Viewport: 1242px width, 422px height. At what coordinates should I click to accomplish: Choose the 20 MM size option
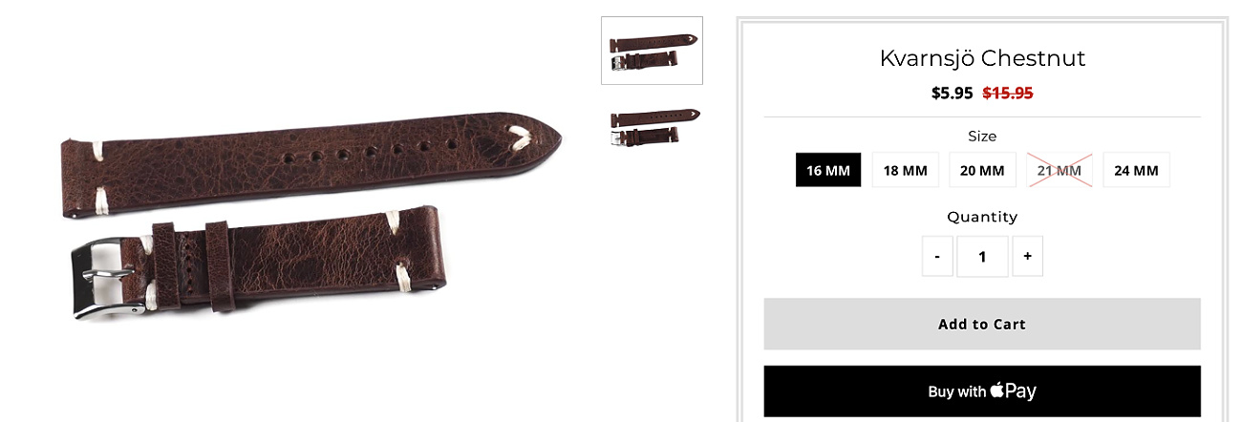[x=982, y=170]
